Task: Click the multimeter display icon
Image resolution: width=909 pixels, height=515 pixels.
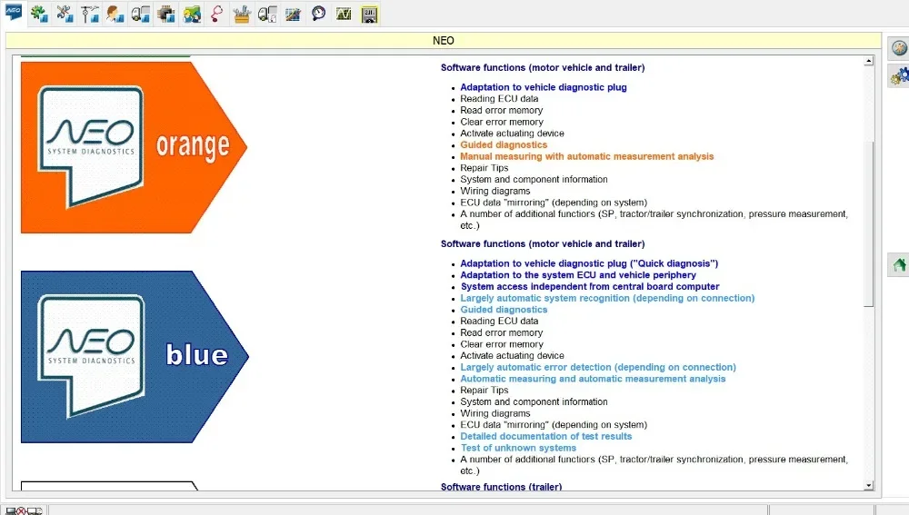Action: coord(369,14)
